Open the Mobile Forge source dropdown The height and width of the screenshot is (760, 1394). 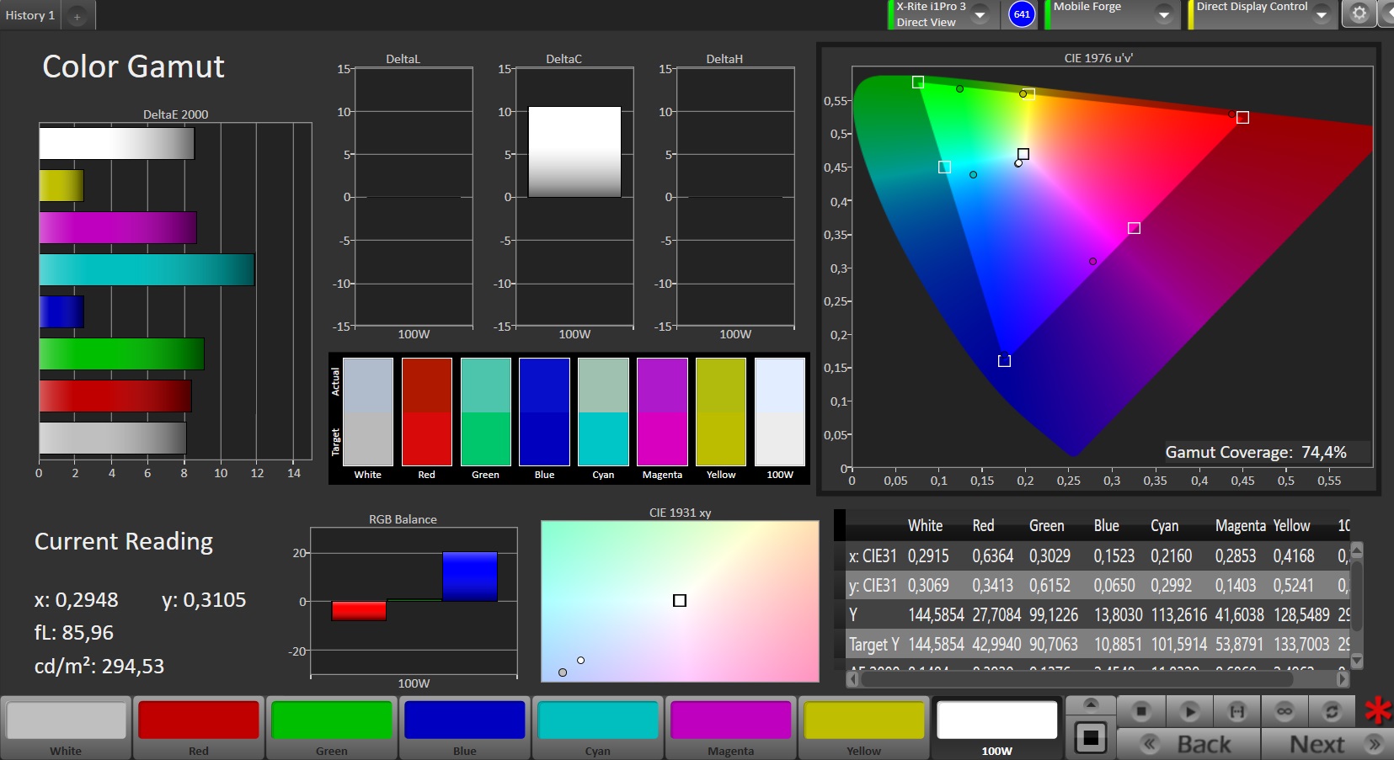click(x=1163, y=15)
